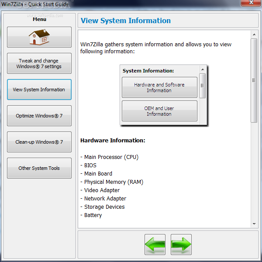The height and width of the screenshot is (262, 262).
Task: Click the 'Physical Memory (RAM)' entry
Action: (x=114, y=182)
